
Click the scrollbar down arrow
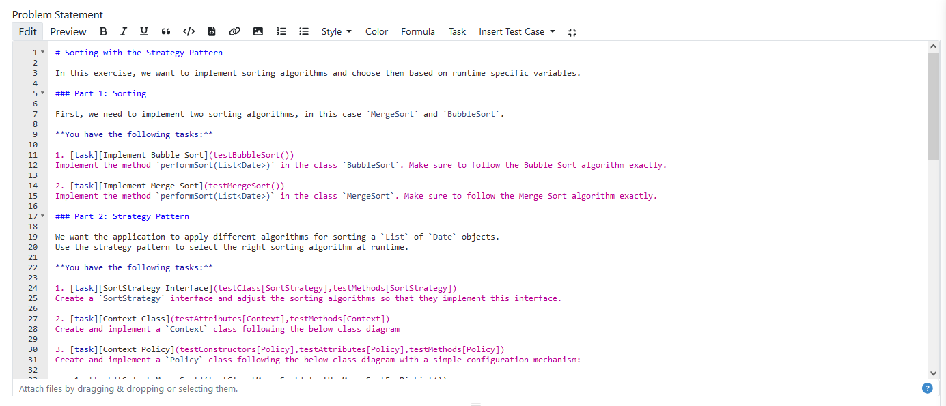coord(934,373)
